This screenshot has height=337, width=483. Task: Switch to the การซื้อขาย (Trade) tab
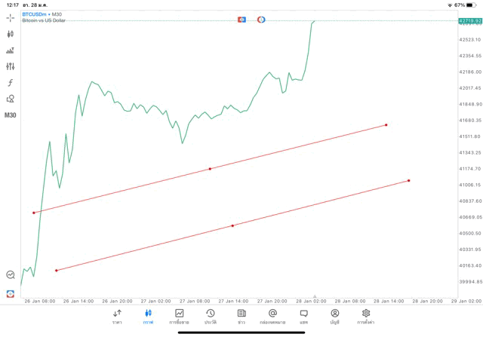[179, 317]
